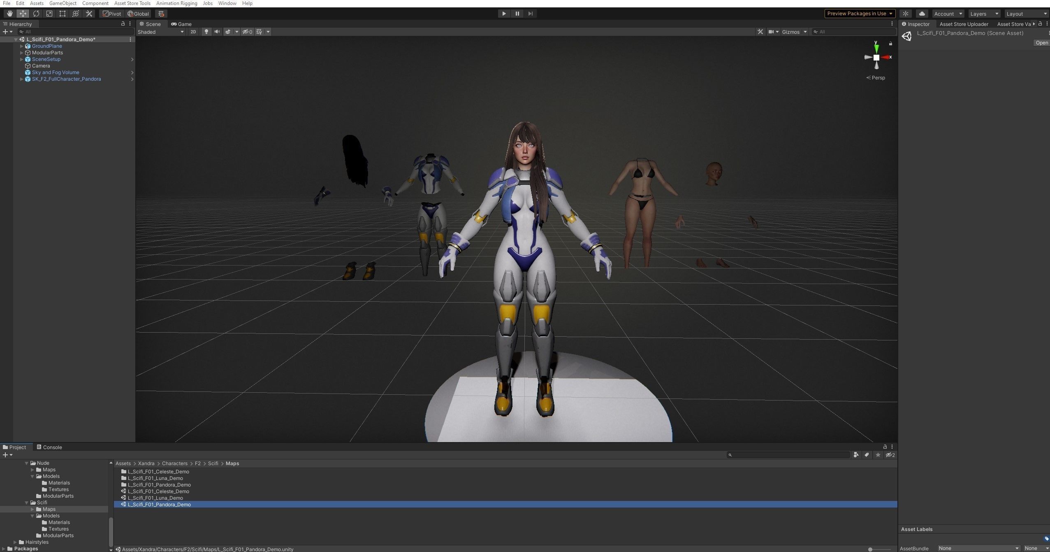This screenshot has height=552, width=1050.
Task: Select the Rotate tool
Action: pyautogui.click(x=36, y=14)
